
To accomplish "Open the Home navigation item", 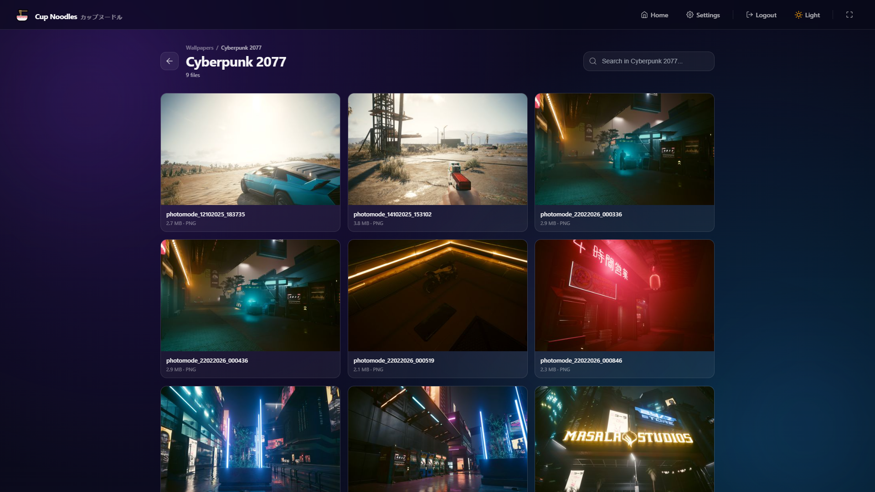I will coord(654,15).
